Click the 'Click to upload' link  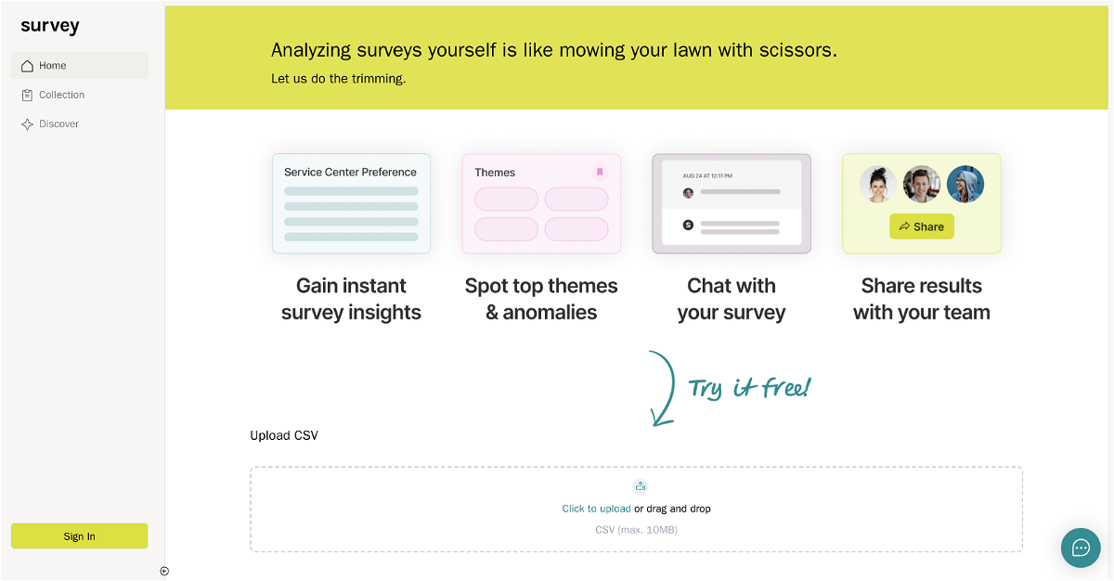pyautogui.click(x=596, y=509)
